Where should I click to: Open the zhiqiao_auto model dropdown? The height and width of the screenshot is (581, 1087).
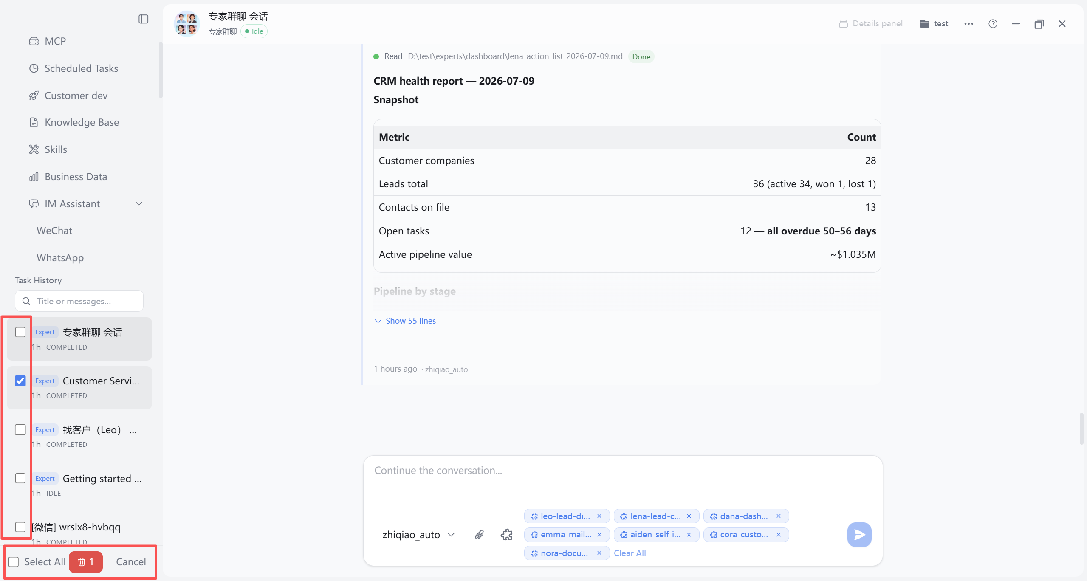point(418,535)
